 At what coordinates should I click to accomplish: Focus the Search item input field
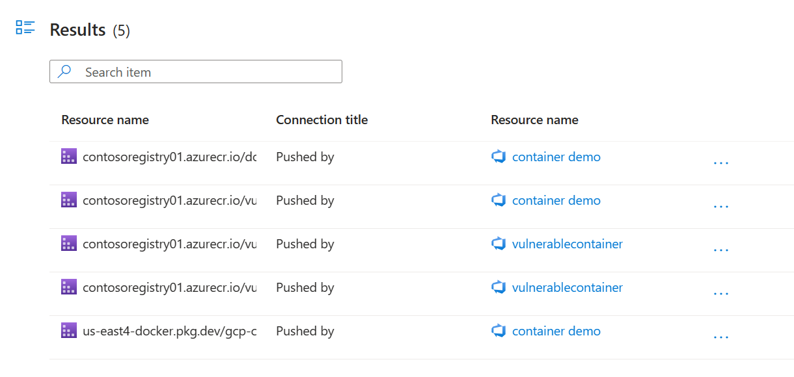click(196, 71)
